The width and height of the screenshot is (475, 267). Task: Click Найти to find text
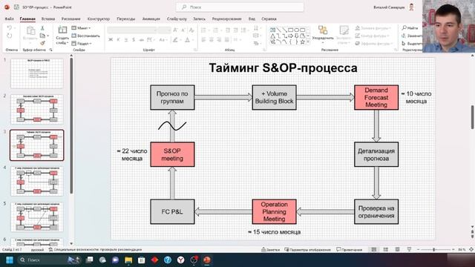pos(410,28)
